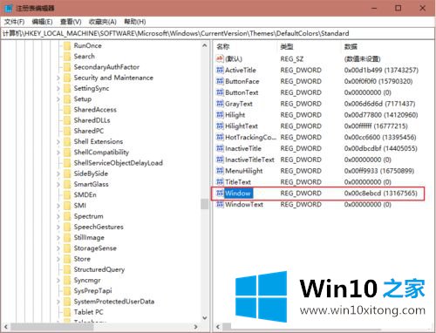Open the 收藏夹(A) menu
Screen dimensions: 436x333
point(103,22)
